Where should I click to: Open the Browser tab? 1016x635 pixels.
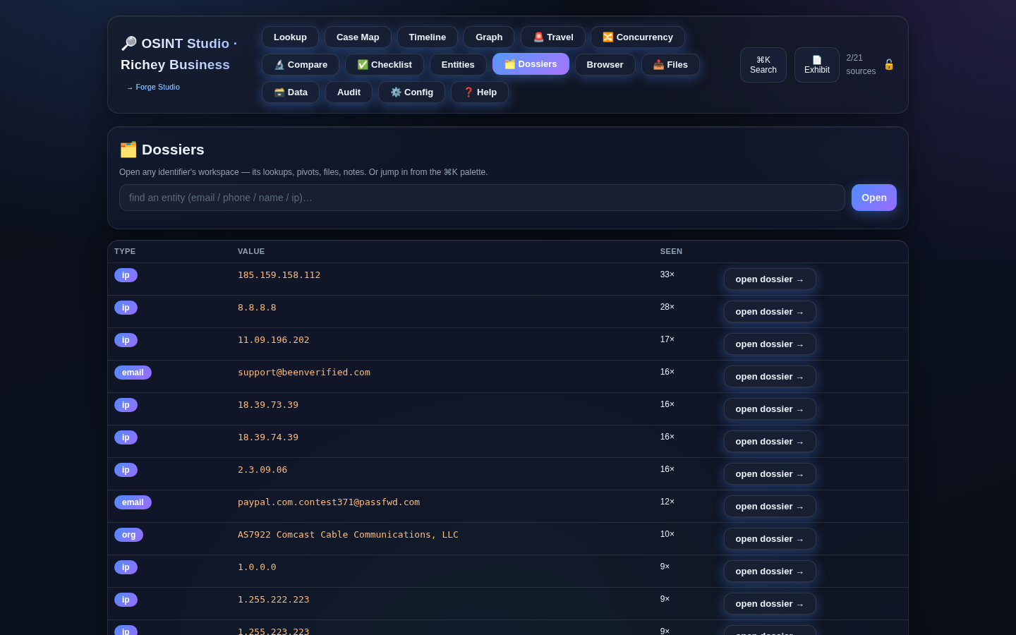pyautogui.click(x=605, y=65)
